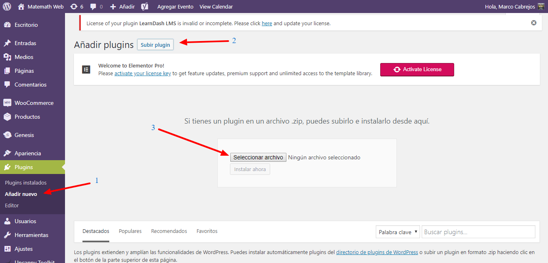The height and width of the screenshot is (263, 548).
Task: Click the Subir plugin button
Action: 155,45
